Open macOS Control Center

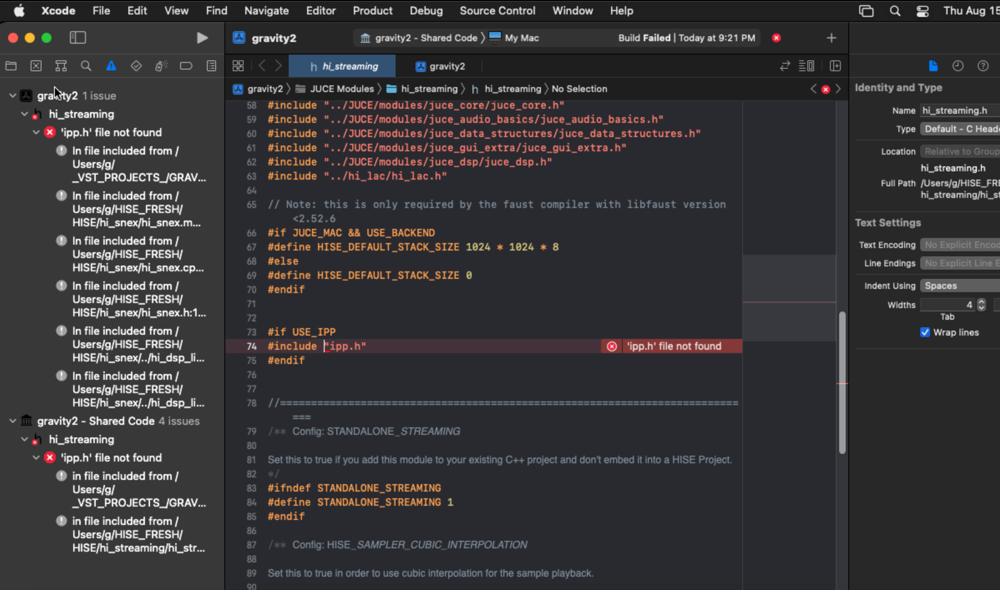click(923, 11)
